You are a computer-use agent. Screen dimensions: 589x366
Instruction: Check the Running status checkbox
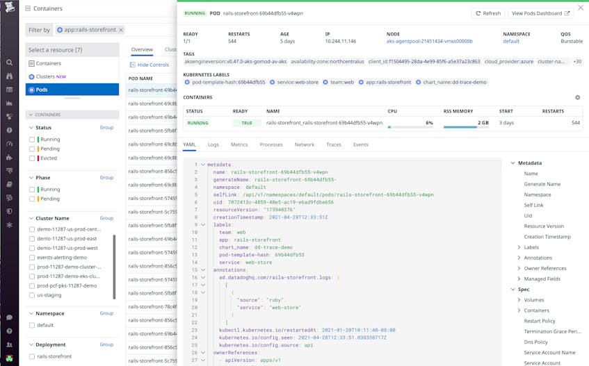[32, 140]
